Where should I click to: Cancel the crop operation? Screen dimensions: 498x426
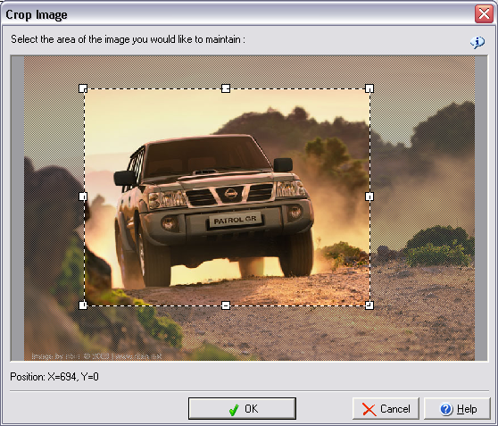386,409
